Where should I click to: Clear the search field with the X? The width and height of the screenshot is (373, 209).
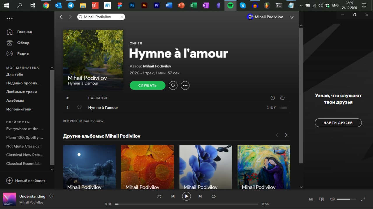pyautogui.click(x=122, y=17)
